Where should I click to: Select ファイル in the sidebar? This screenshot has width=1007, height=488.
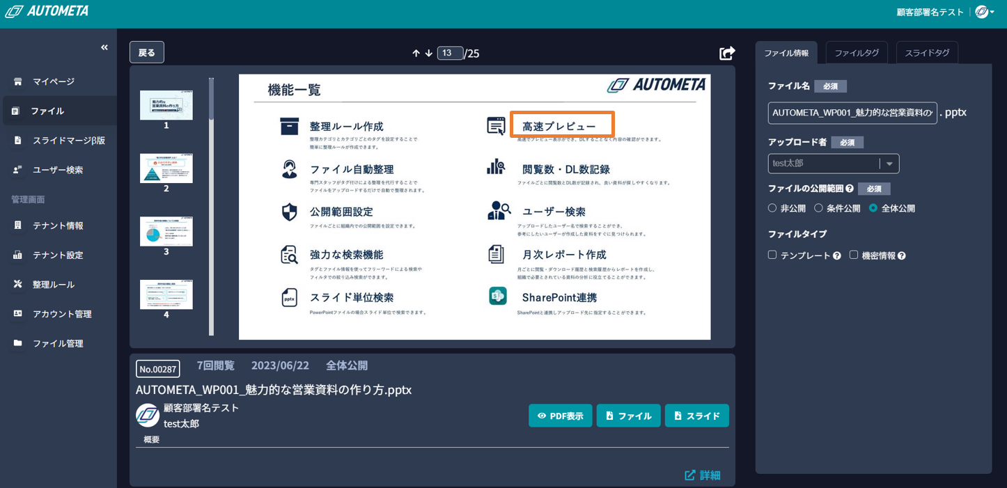click(x=58, y=111)
